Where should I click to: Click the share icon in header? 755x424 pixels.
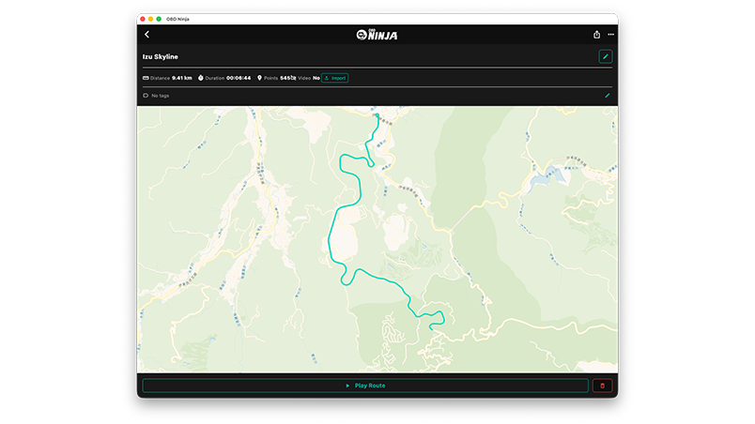pos(597,35)
